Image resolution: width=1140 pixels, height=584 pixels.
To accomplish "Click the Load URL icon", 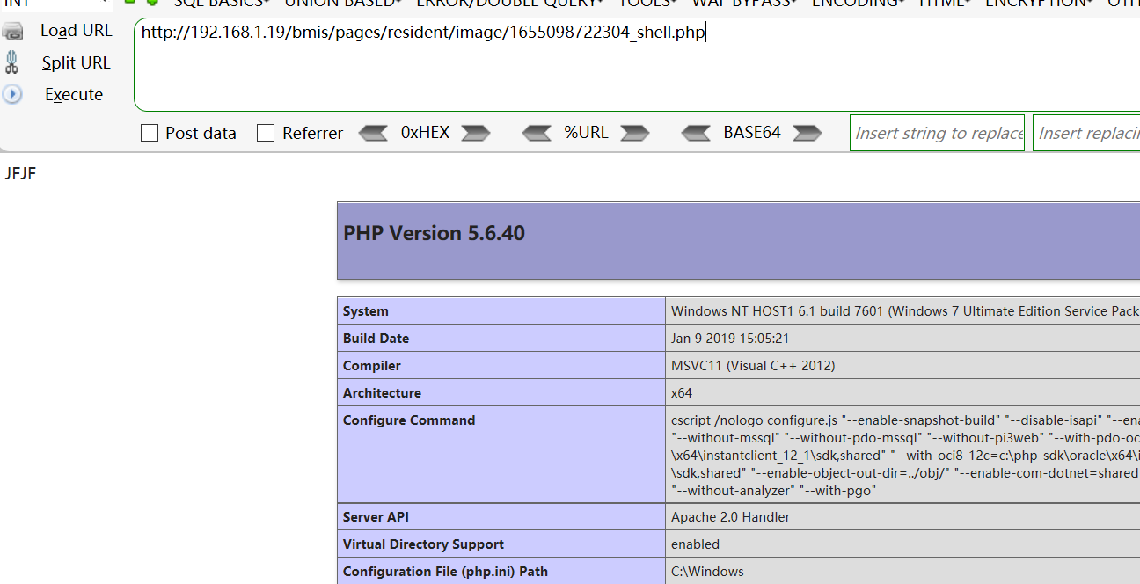I will pos(13,30).
